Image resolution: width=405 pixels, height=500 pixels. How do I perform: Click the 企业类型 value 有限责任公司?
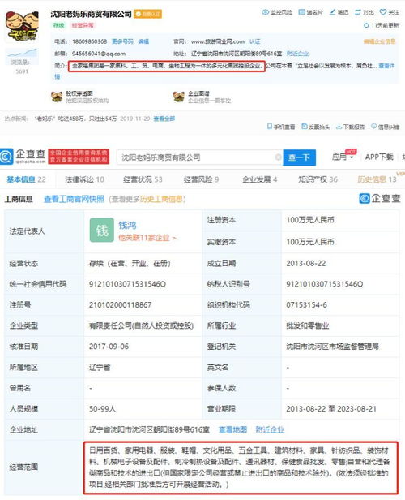(141, 325)
